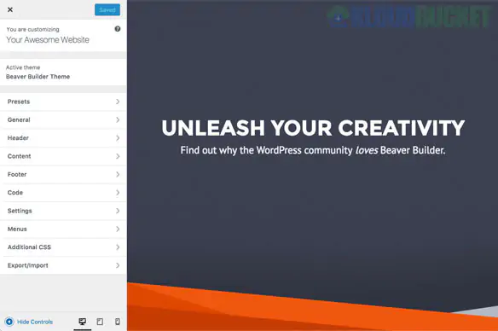Open the Footer section

click(63, 174)
